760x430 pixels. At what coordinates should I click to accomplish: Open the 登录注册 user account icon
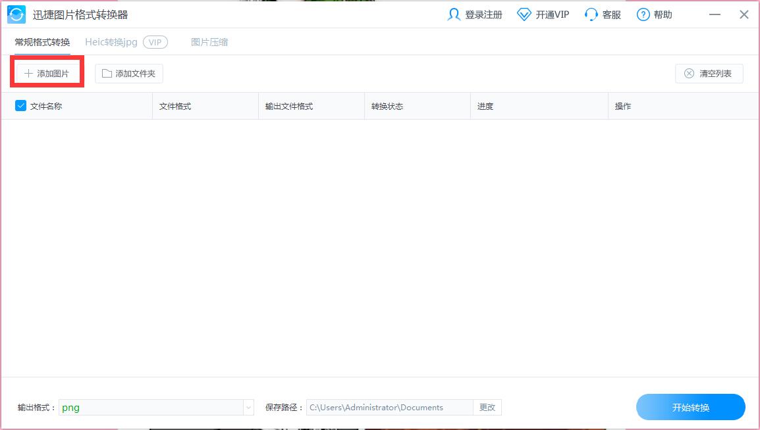[x=454, y=14]
